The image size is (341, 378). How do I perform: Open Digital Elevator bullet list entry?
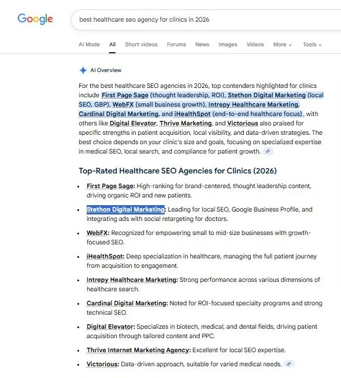click(111, 326)
